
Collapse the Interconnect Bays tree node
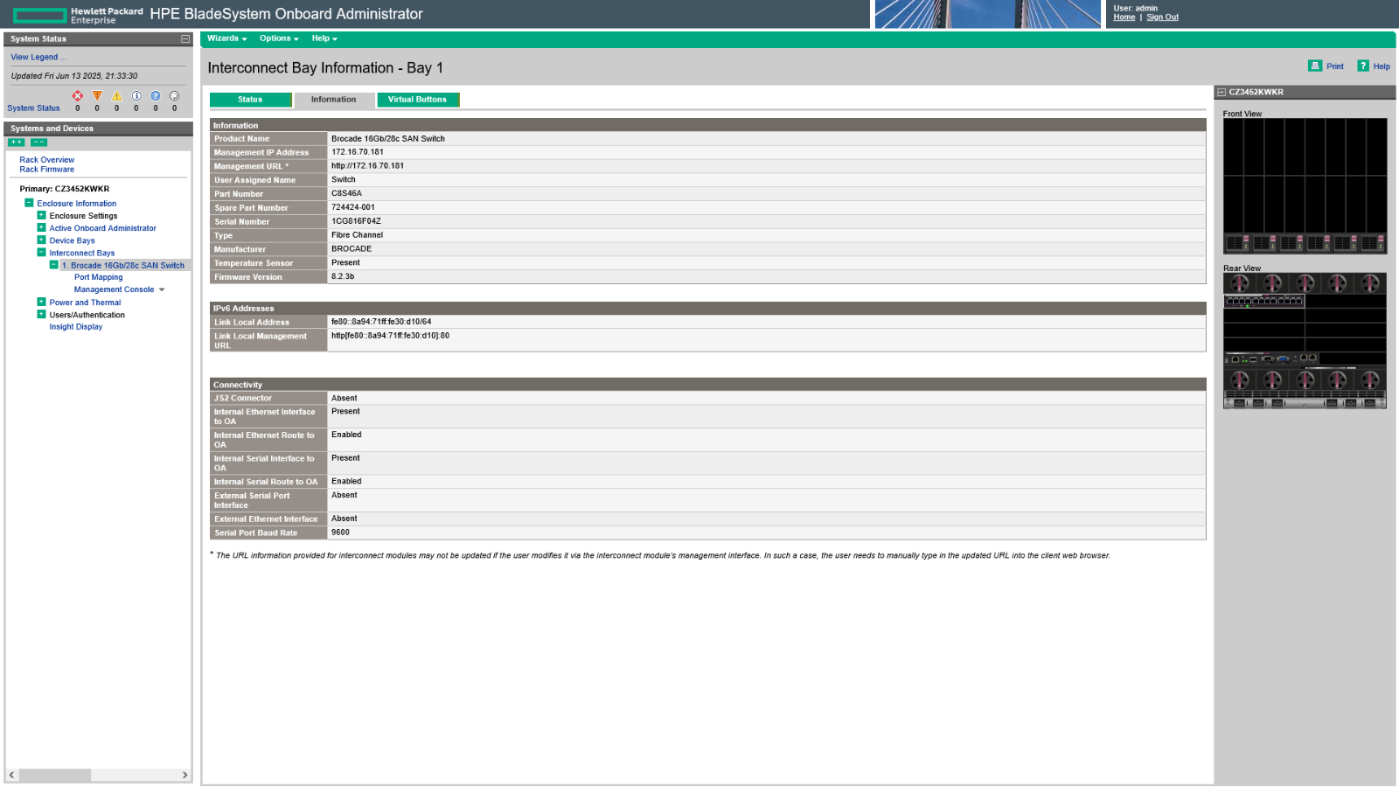(41, 252)
